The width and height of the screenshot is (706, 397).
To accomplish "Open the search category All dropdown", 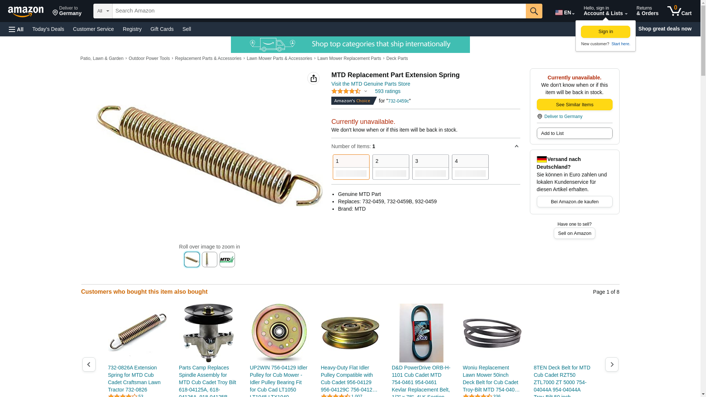I will (x=103, y=11).
